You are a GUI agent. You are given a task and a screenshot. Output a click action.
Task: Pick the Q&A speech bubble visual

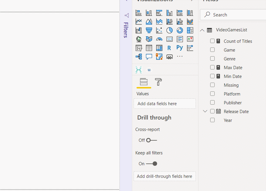[149, 57]
